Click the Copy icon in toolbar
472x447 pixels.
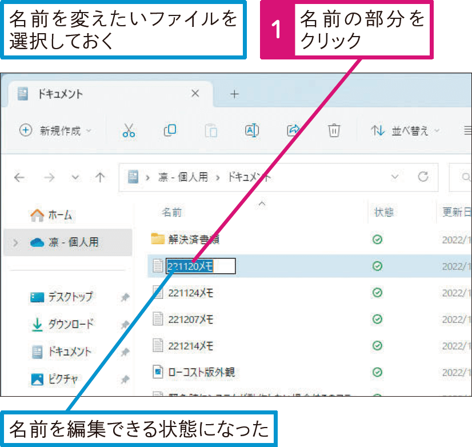coord(170,130)
